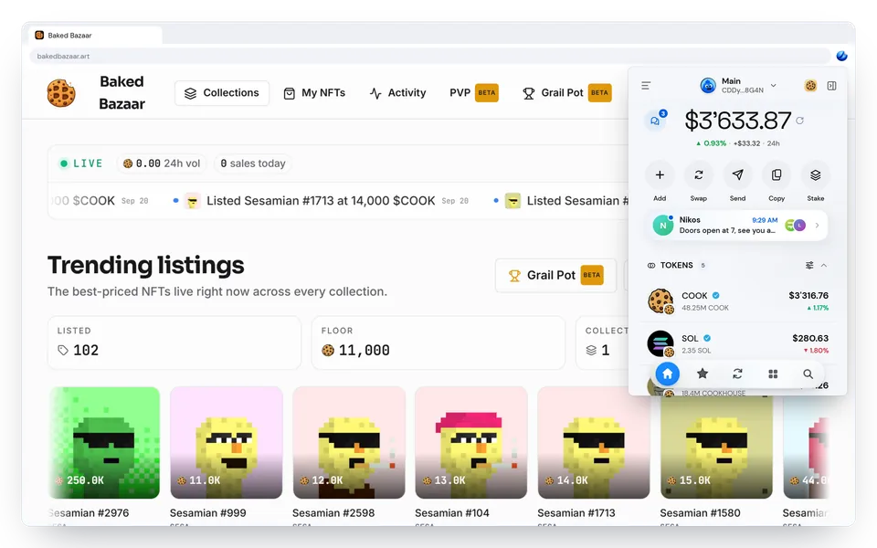Screen dimensions: 877x548
Task: Open Sesamian #104 thumbnail
Action: click(x=471, y=442)
